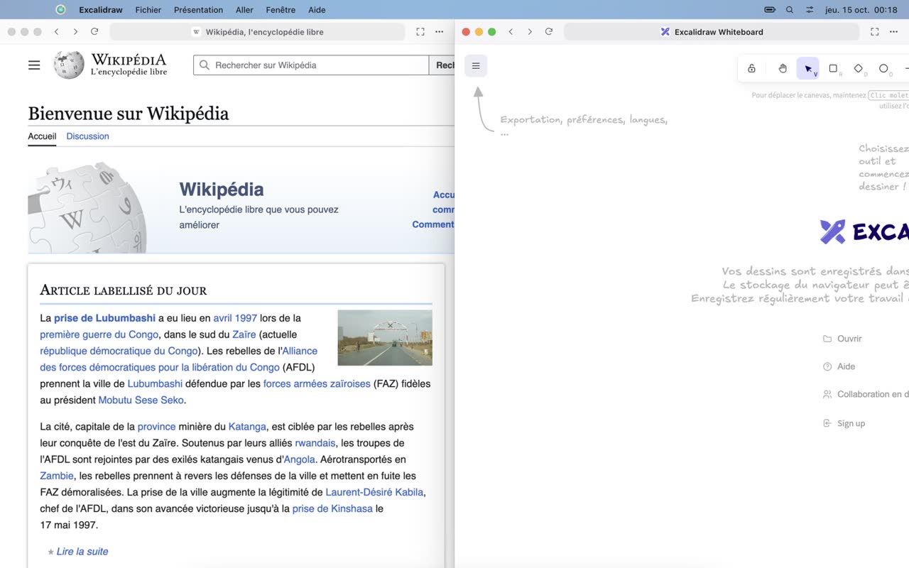Toggle the lock tool in Excalidraw toolbar
Screen dimensions: 909x568
click(x=751, y=68)
